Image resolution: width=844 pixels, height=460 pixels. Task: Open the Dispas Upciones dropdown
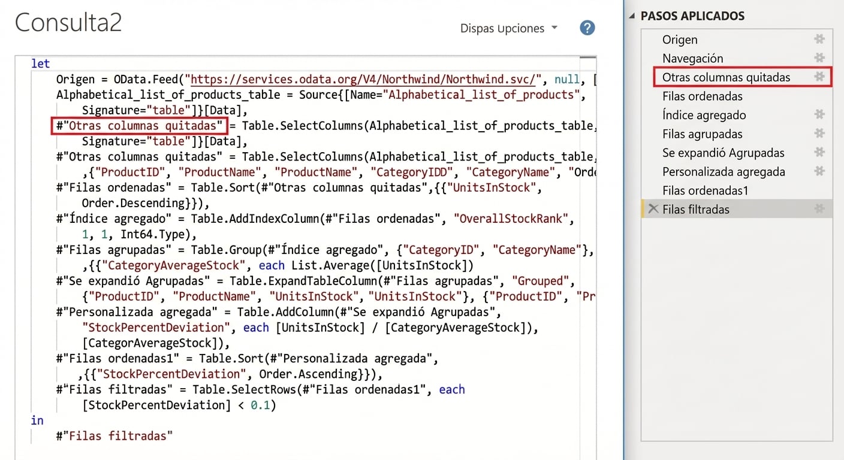(x=508, y=28)
